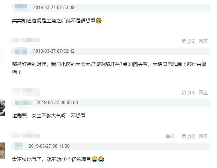Report the comment using 举报
217x168 pixels.
click(170, 136)
